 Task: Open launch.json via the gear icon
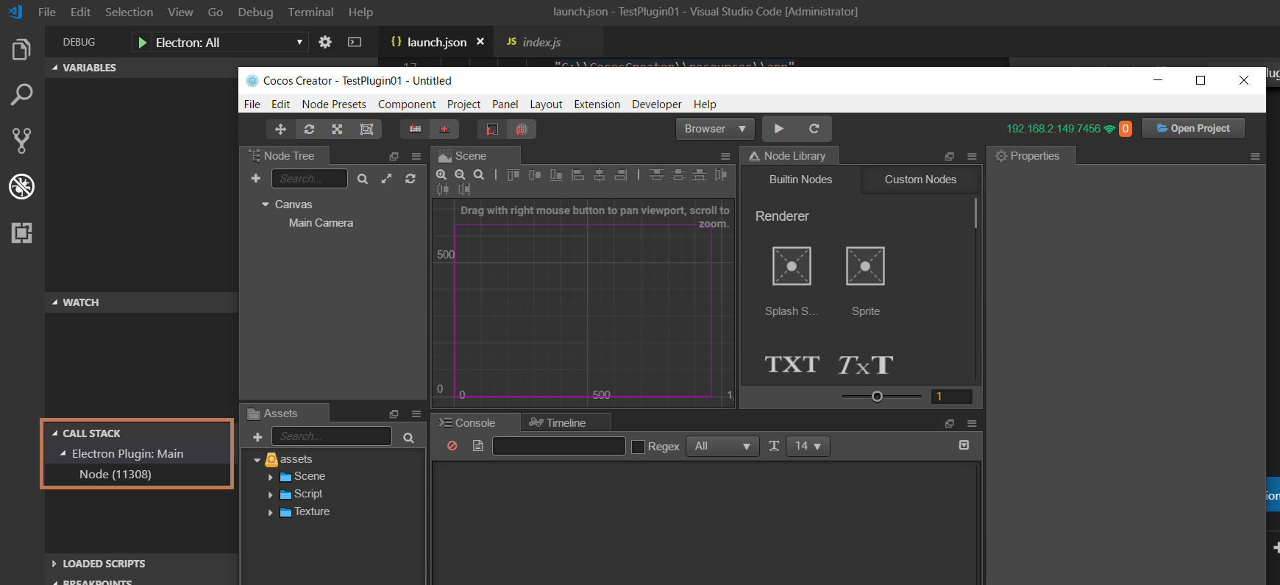coord(325,42)
